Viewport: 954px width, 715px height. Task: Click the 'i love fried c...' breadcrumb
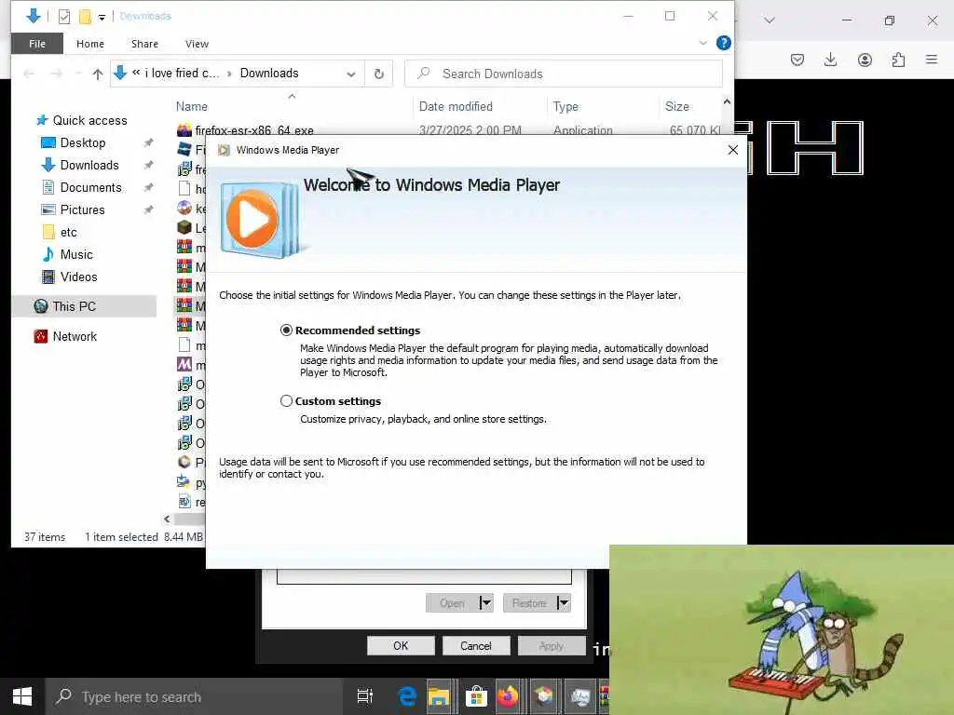pyautogui.click(x=182, y=74)
